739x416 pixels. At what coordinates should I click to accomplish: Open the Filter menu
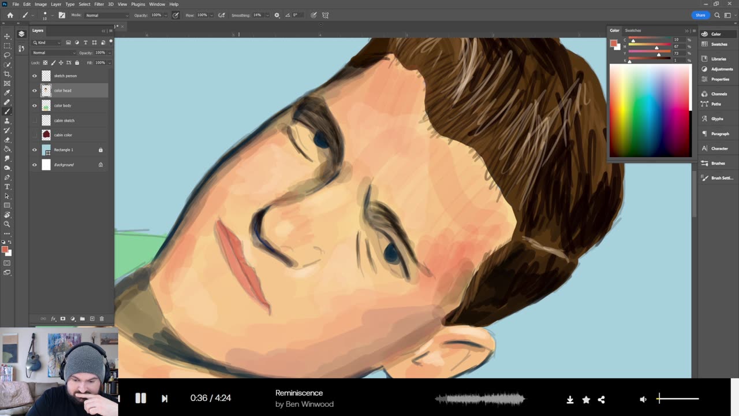99,4
